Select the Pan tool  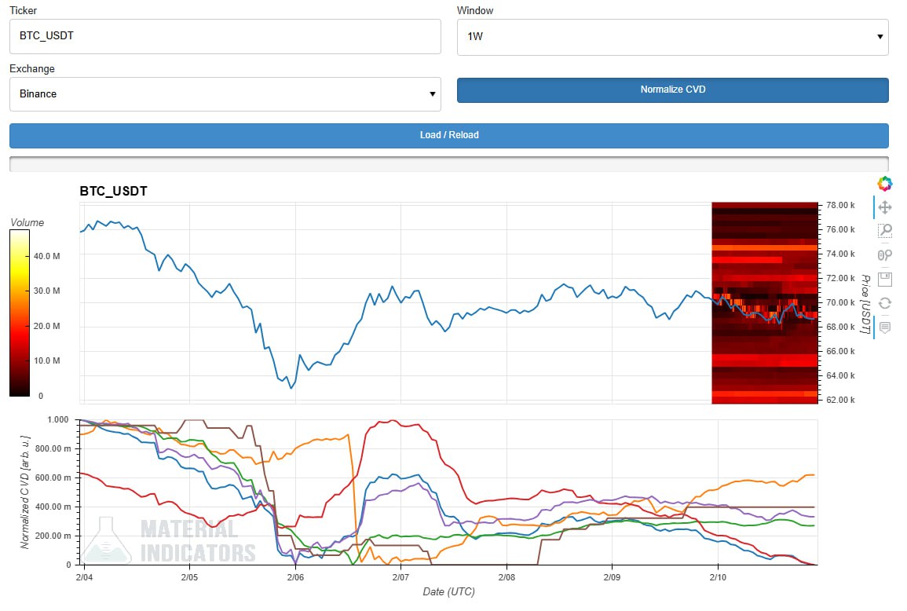tap(885, 207)
